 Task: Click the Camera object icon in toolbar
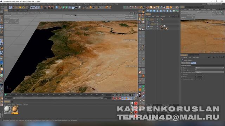tap(76, 7)
